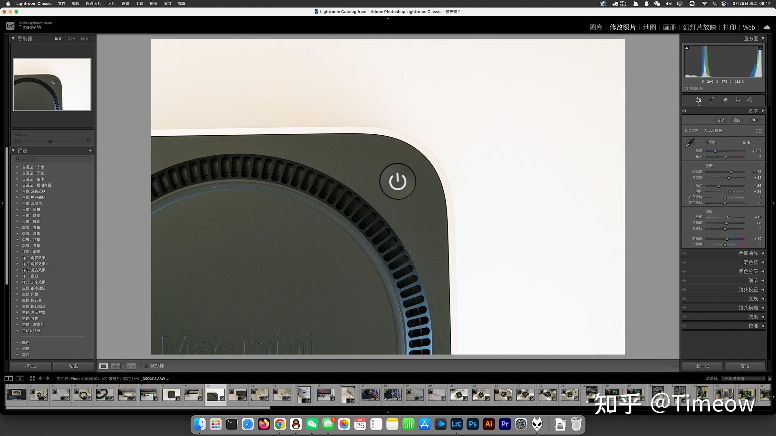776x436 pixels.
Task: Switch to the 图库 module
Action: [596, 27]
